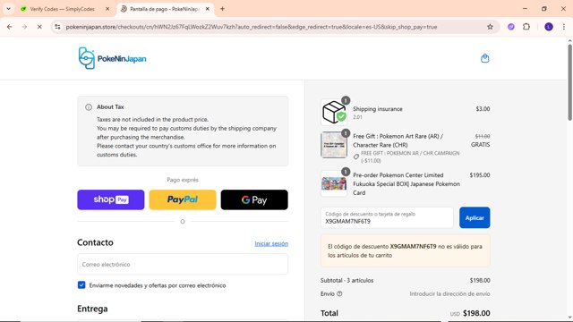Image resolution: width=573 pixels, height=322 pixels.
Task: Pay with the Shop Pay button
Action: click(x=111, y=199)
